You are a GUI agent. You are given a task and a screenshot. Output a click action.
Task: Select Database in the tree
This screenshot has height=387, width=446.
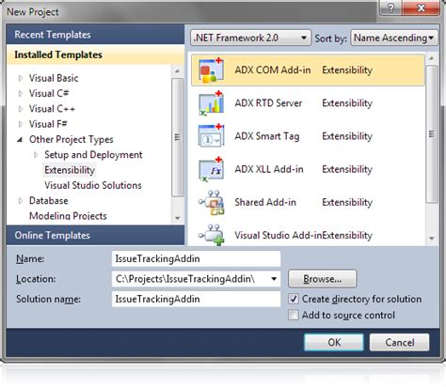tap(49, 201)
